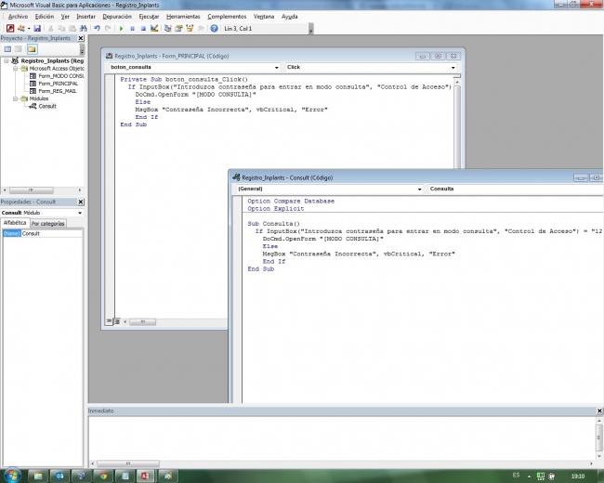Open the Depuración menu
The image size is (604, 483).
[x=117, y=17]
